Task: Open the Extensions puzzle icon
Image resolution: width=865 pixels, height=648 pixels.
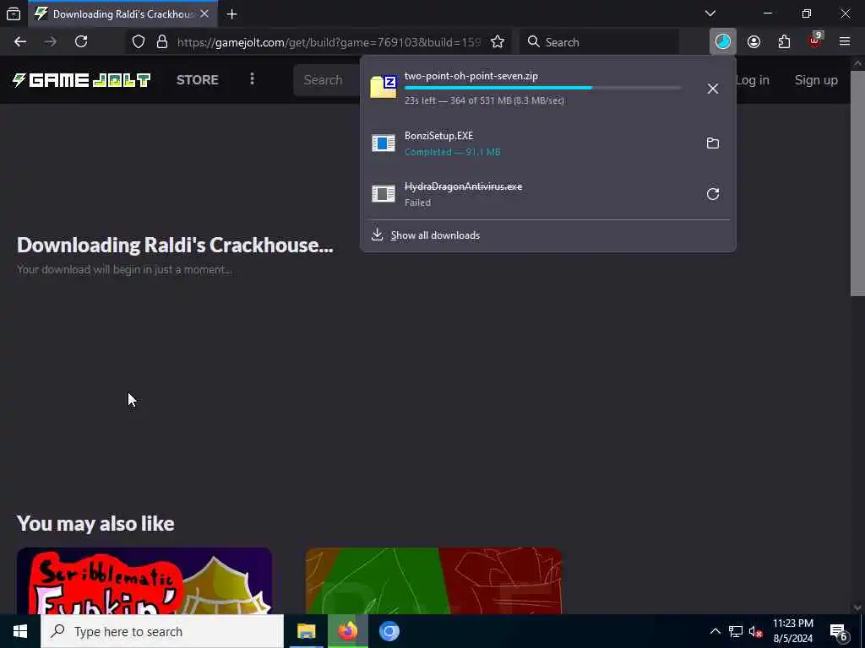Action: pos(784,42)
